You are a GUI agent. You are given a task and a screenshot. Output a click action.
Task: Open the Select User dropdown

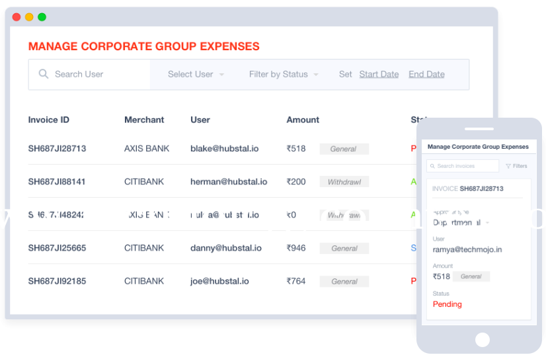[196, 74]
